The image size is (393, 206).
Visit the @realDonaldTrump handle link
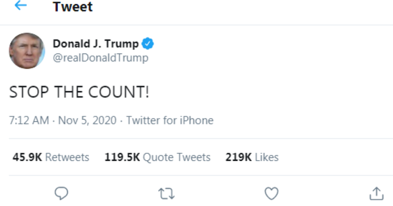(x=101, y=58)
